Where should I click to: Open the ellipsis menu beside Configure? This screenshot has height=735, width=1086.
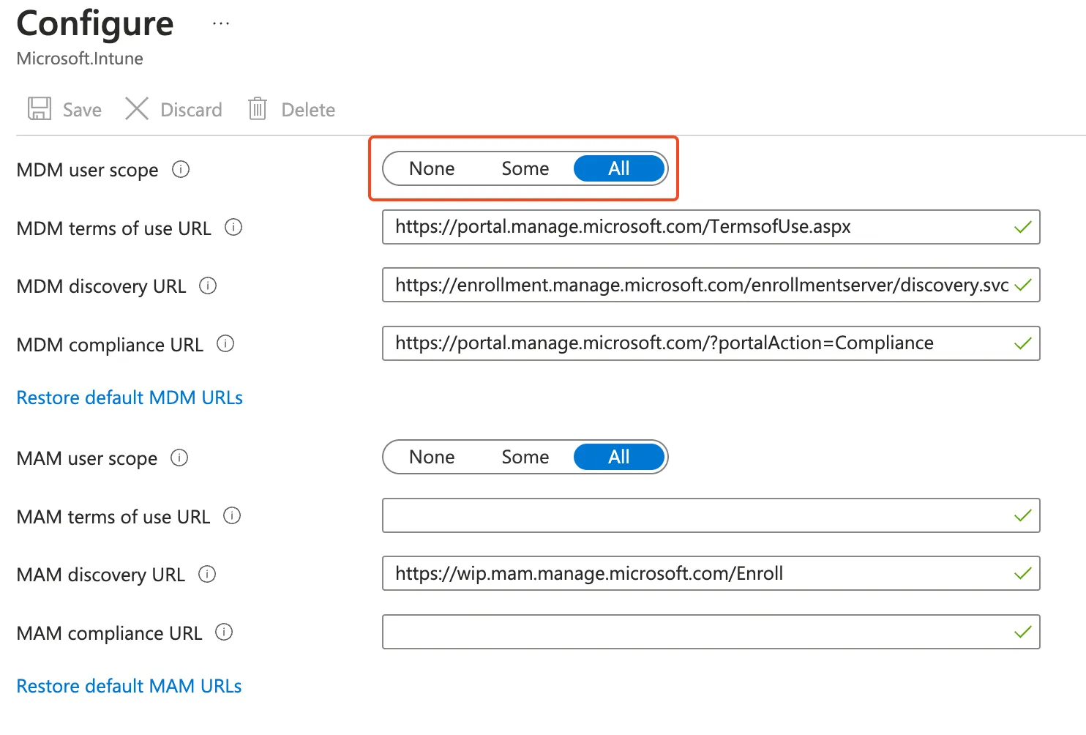tap(221, 23)
